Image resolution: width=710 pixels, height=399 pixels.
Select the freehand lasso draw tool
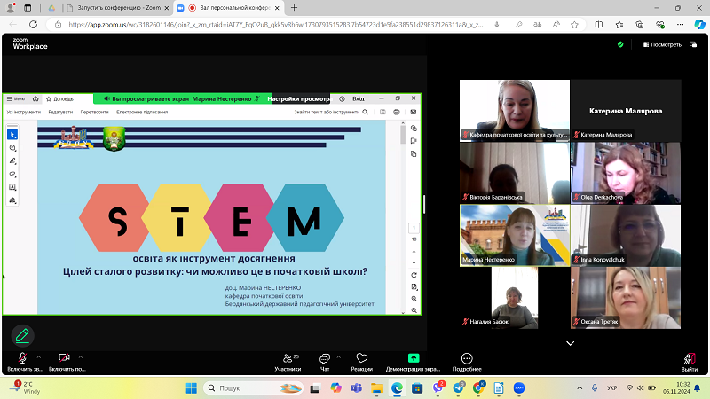[x=12, y=174]
